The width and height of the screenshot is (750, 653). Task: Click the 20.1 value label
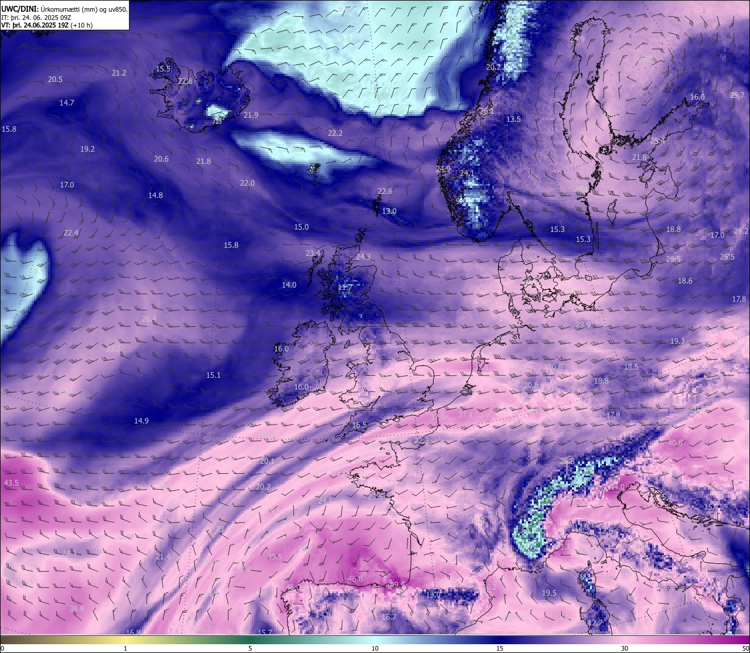click(x=267, y=461)
